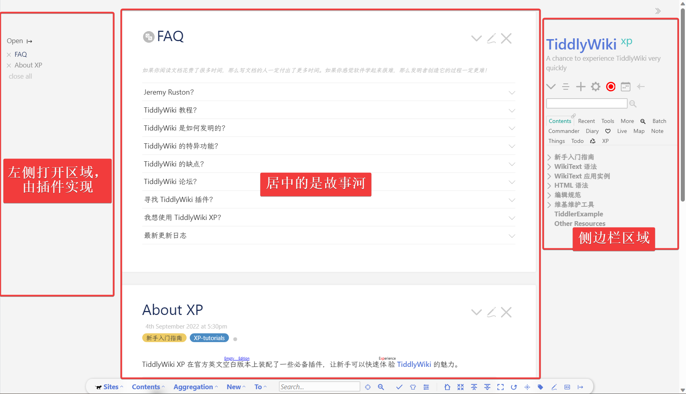Open tag manager icon in bottom toolbar

541,387
